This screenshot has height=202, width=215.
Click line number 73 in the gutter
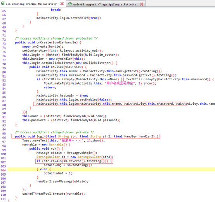tap(4, 43)
